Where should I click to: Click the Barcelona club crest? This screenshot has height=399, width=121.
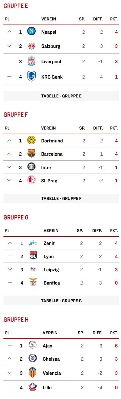click(x=32, y=154)
